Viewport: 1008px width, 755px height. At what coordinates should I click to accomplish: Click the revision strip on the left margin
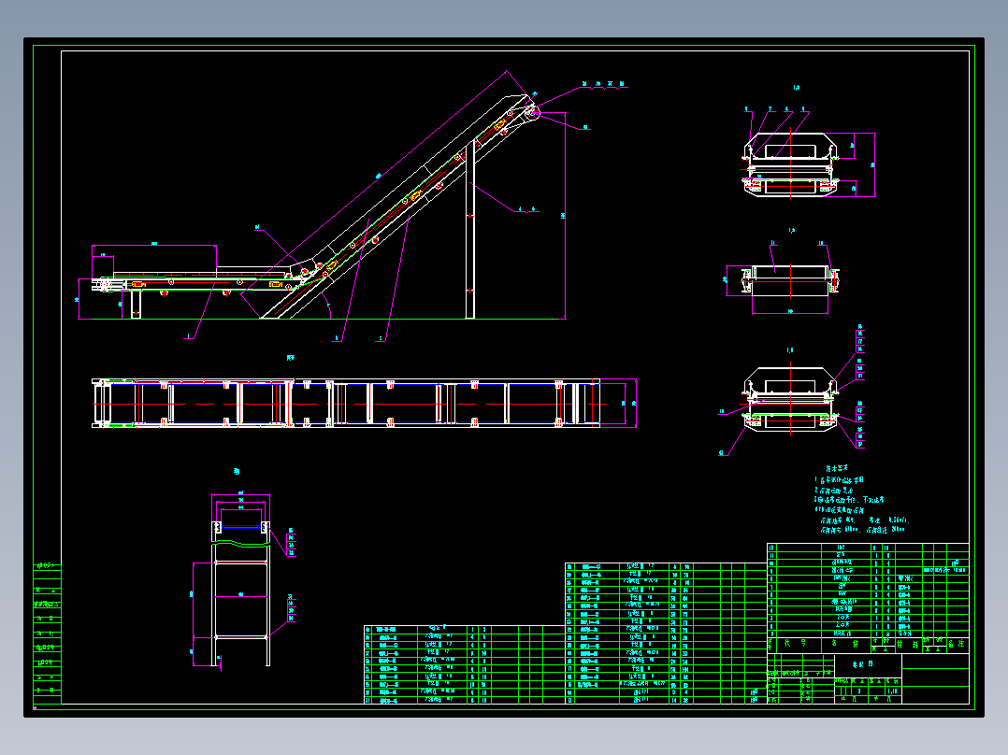47,633
